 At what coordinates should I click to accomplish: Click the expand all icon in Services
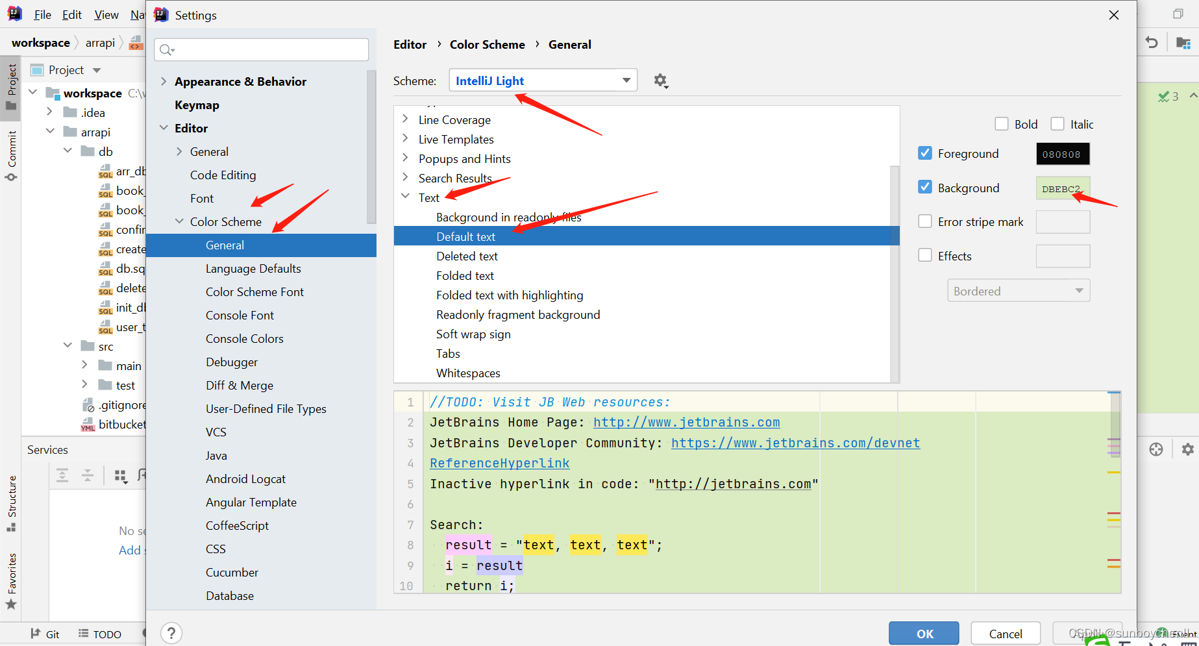[x=62, y=476]
